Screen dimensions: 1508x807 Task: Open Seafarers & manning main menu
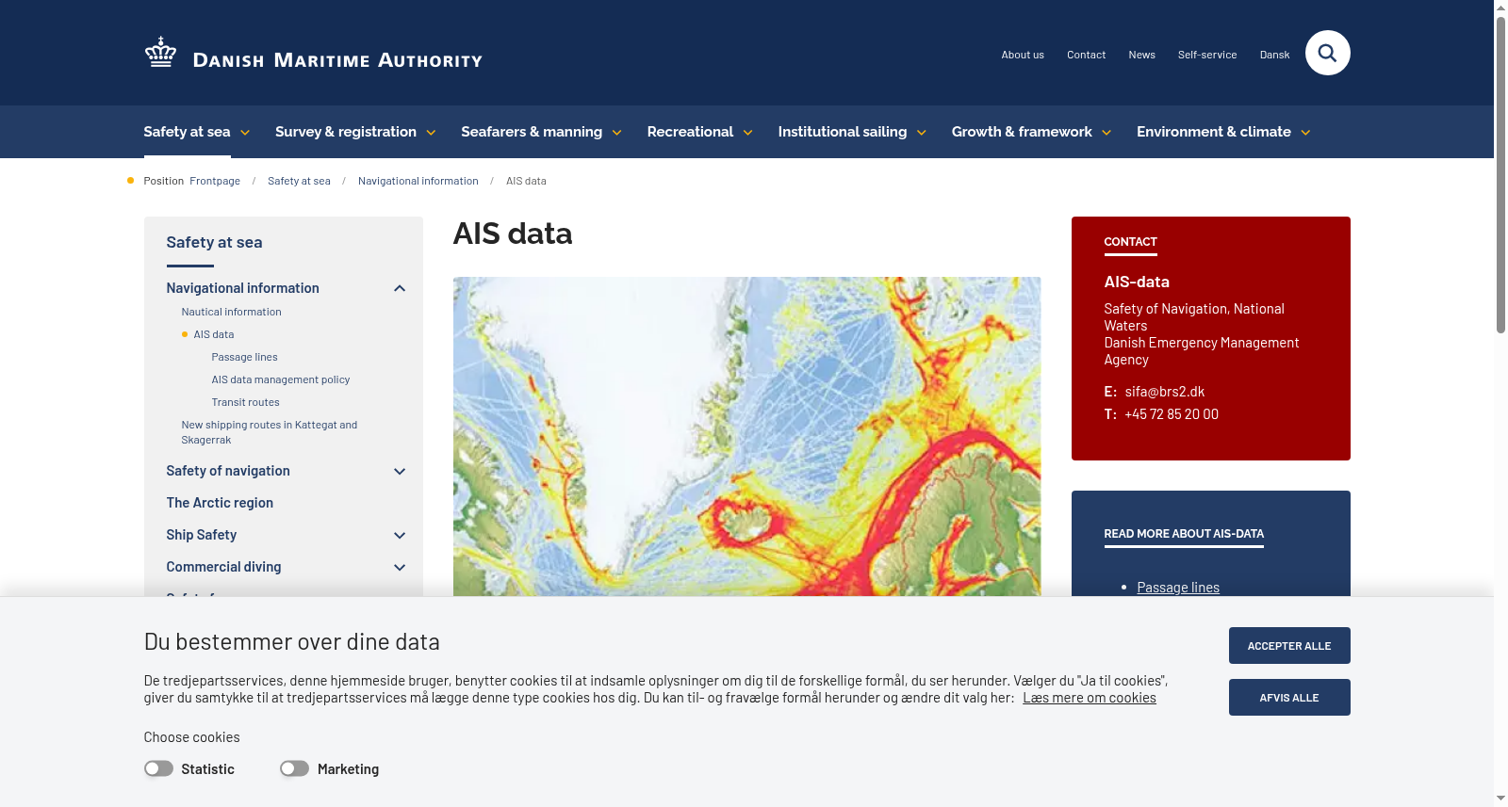532,132
